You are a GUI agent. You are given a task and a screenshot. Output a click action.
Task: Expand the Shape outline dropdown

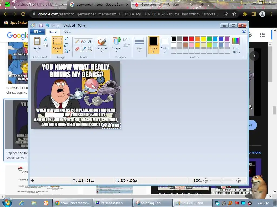(x=127, y=39)
